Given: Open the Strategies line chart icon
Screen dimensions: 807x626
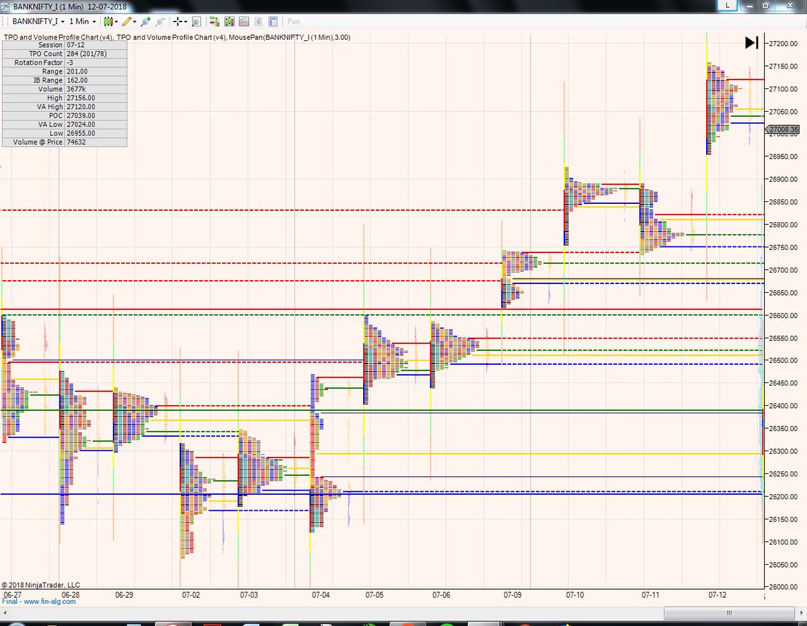Looking at the screenshot, I should tap(243, 22).
